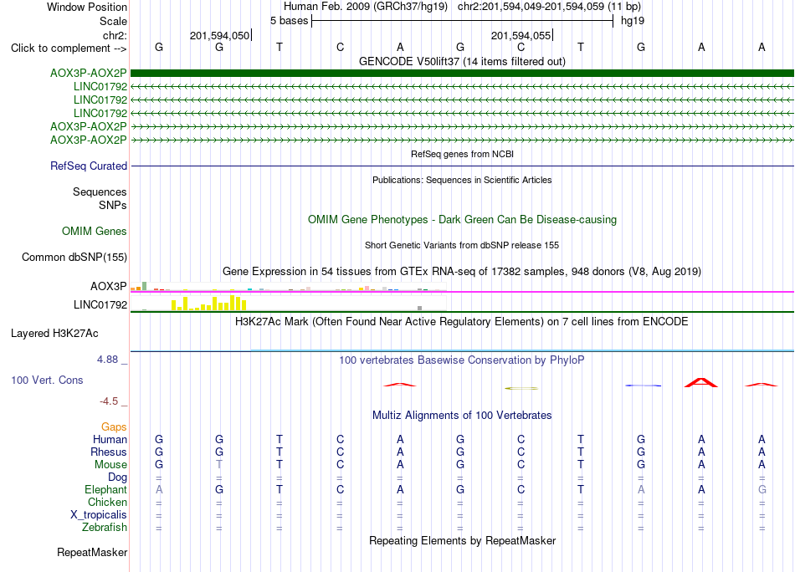Click the tallest red A PhyloP conservation logo

point(701,382)
